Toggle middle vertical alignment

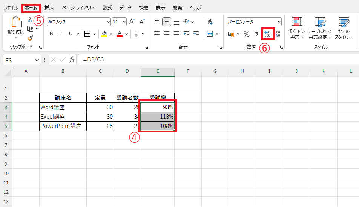coord(167,22)
